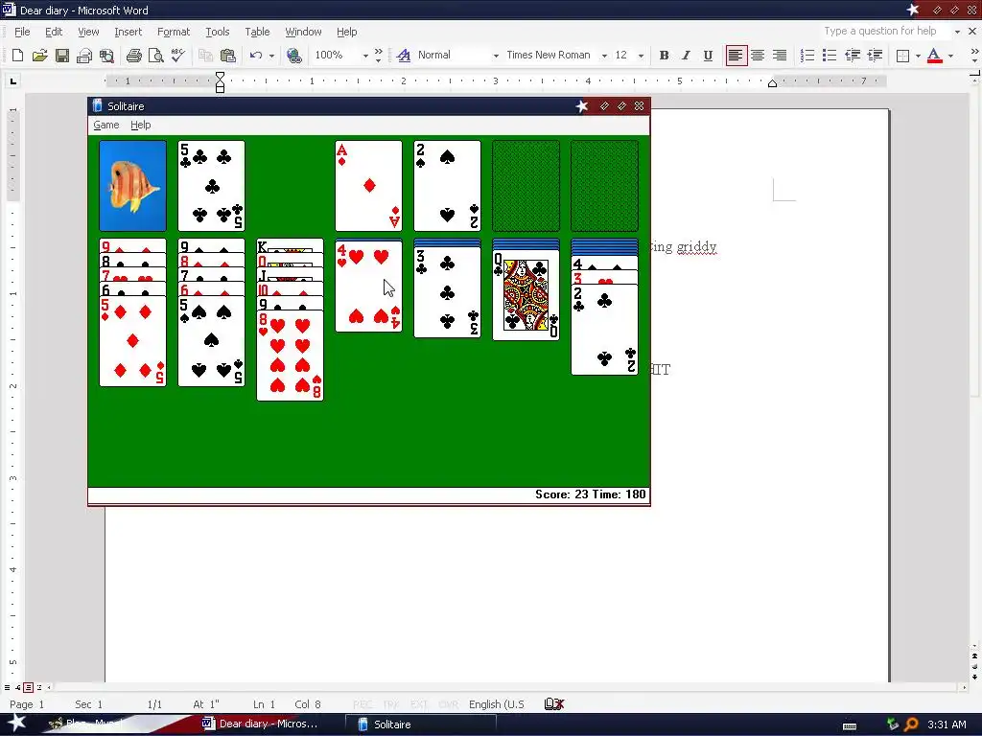Viewport: 982px width, 736px height.
Task: Insert hyperlink with the globe icon
Action: pos(293,55)
